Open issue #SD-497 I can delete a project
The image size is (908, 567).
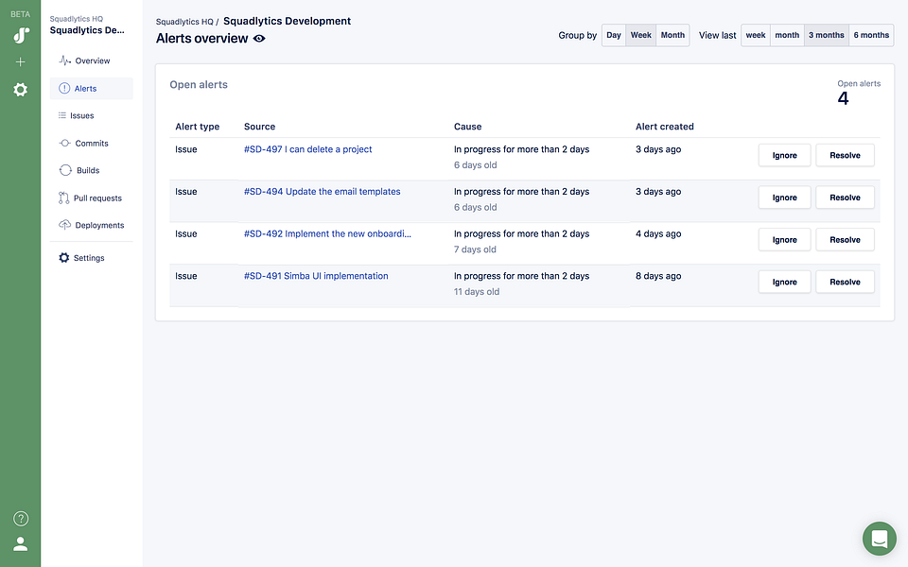[x=307, y=149]
